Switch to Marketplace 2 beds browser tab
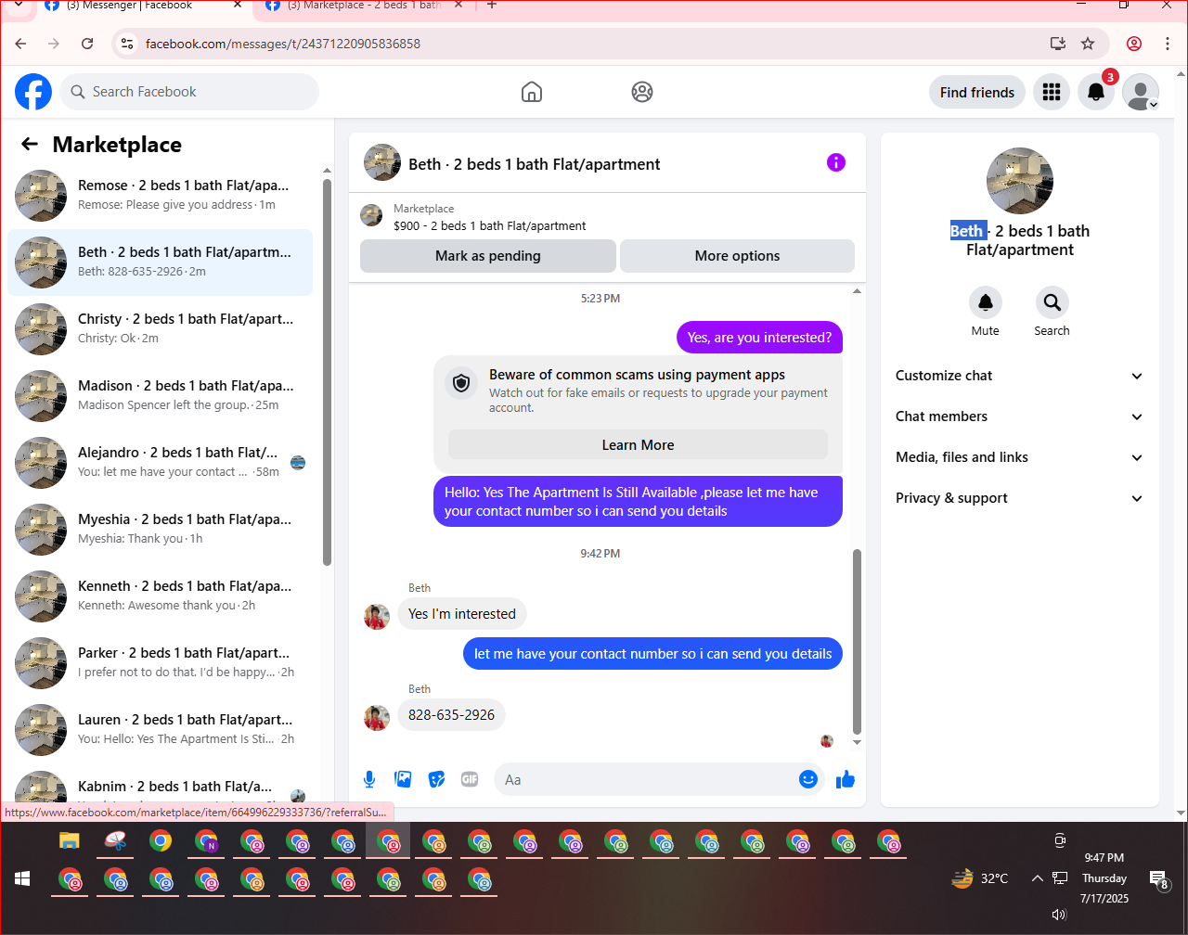Screen dimensions: 1188x935 pos(365,6)
